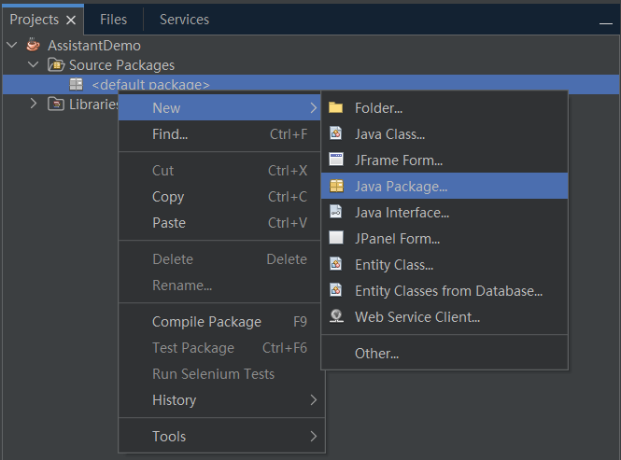Click the Web Service Client icon
The width and height of the screenshot is (621, 460).
336,317
